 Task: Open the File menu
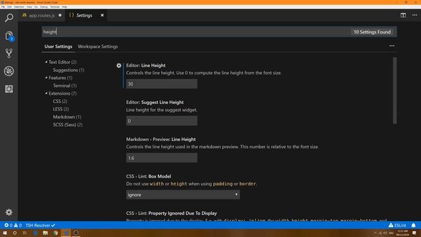[3, 7]
